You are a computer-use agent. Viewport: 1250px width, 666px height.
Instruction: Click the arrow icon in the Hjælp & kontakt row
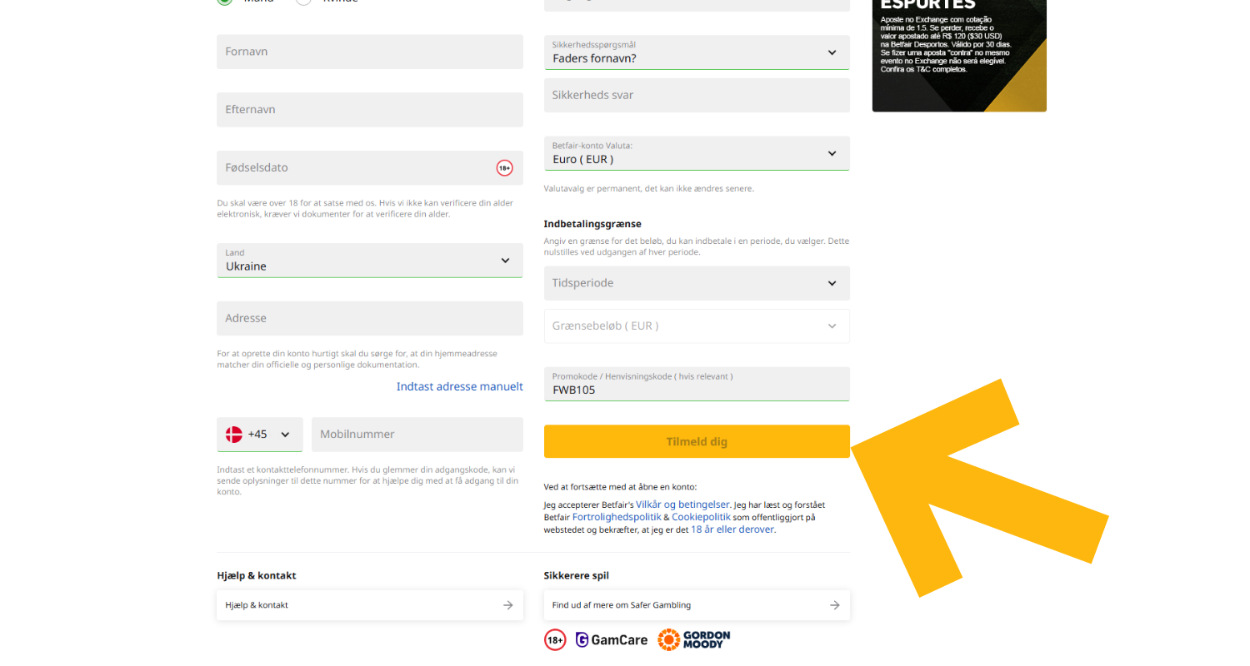[507, 605]
